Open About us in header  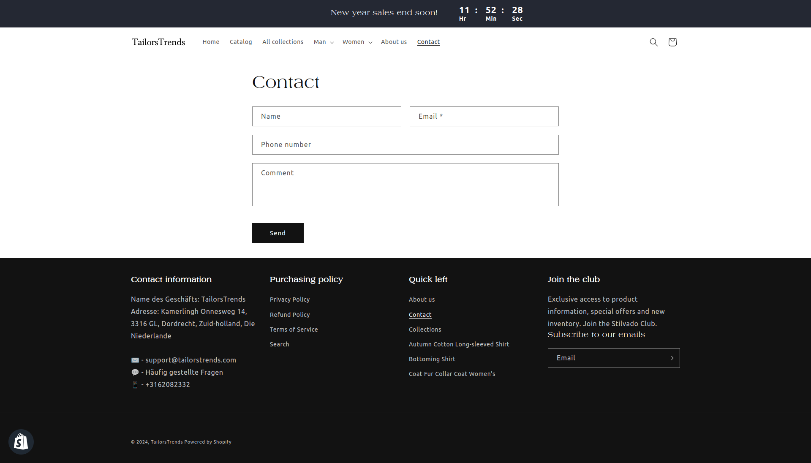pyautogui.click(x=394, y=42)
